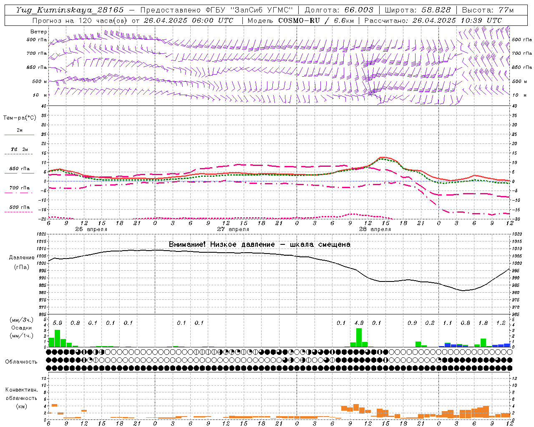This screenshot has height=427, width=534.
Task: Click the station title Yug_Kuminskaya_28165
Action: tap(70, 10)
